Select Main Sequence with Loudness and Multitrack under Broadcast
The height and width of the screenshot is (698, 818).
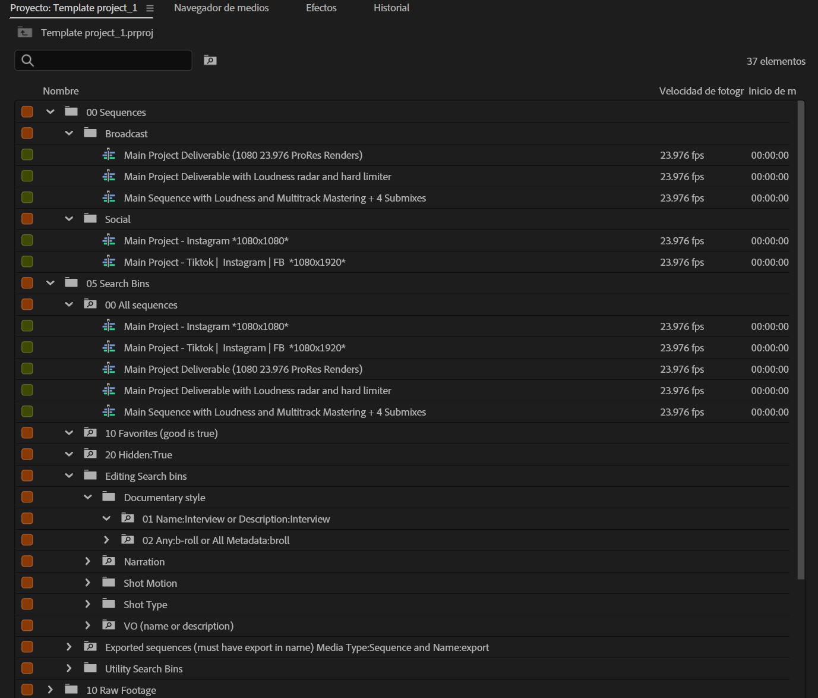click(x=402, y=198)
